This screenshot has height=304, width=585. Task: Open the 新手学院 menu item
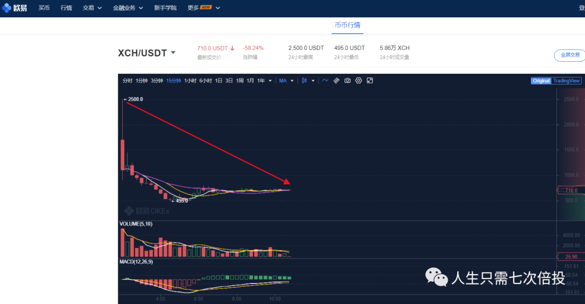coord(165,8)
